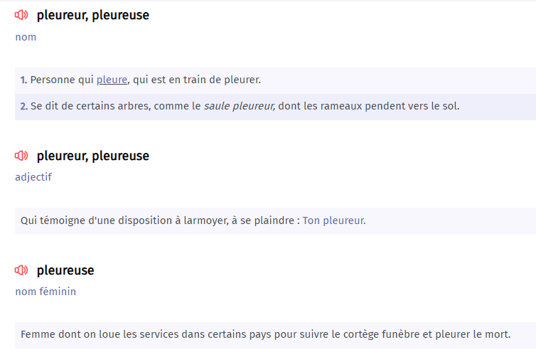Open the underlined 'pleure' link
Screen dimensions: 536x357
click(x=112, y=80)
